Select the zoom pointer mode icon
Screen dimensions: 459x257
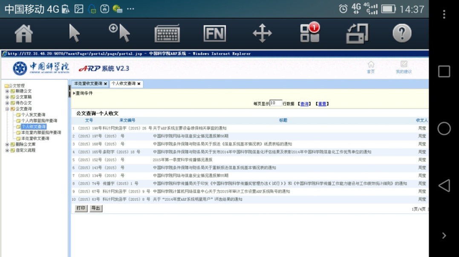click(120, 33)
